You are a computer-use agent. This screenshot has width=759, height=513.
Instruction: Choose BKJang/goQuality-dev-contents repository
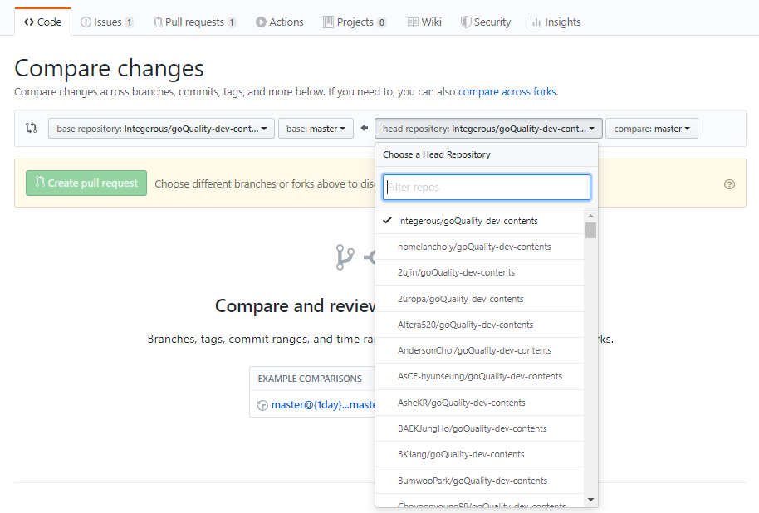(480, 454)
